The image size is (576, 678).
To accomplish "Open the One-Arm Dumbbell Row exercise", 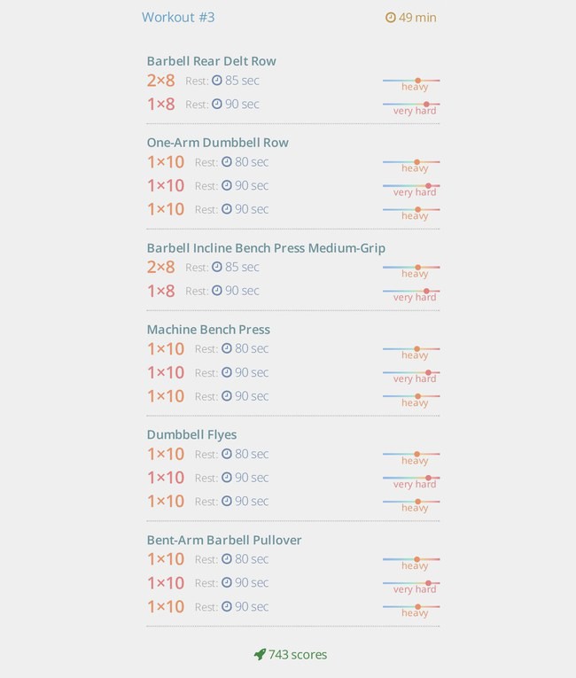I will tap(217, 143).
